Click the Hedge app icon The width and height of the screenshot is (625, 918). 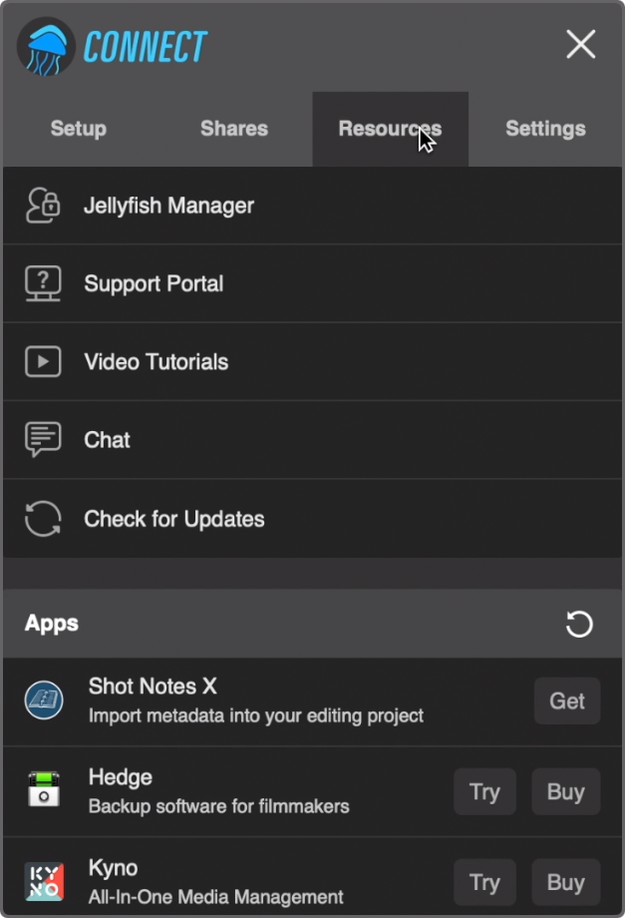coord(44,790)
